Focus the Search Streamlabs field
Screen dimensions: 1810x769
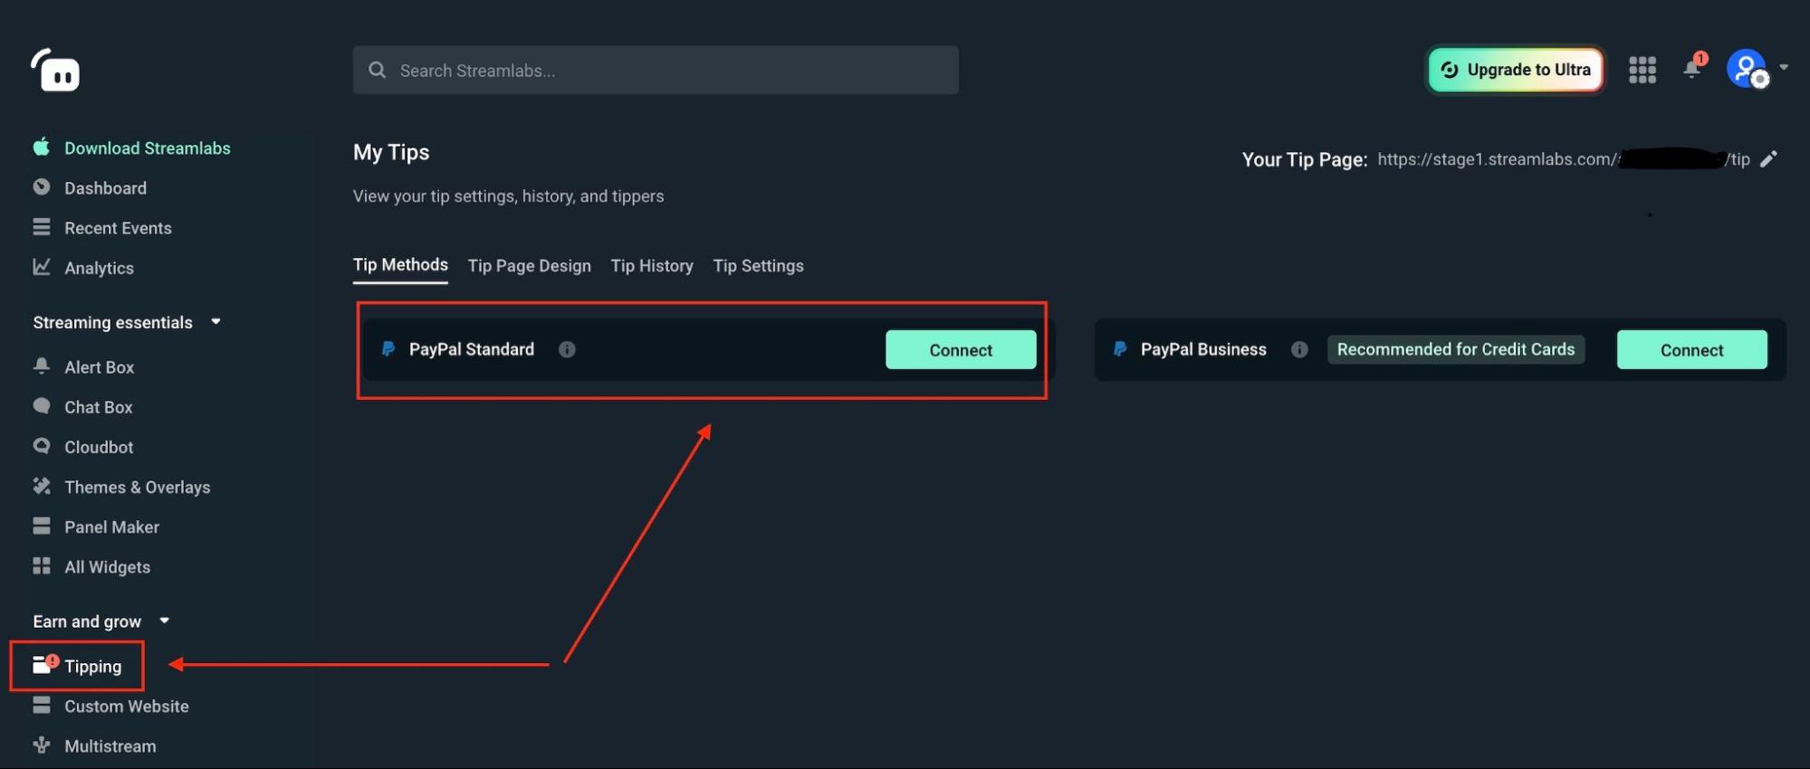point(656,71)
